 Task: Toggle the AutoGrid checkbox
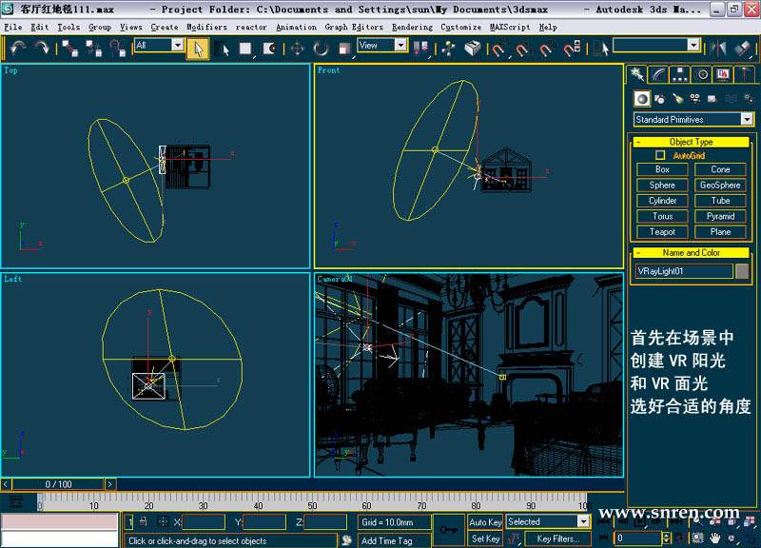pos(660,155)
